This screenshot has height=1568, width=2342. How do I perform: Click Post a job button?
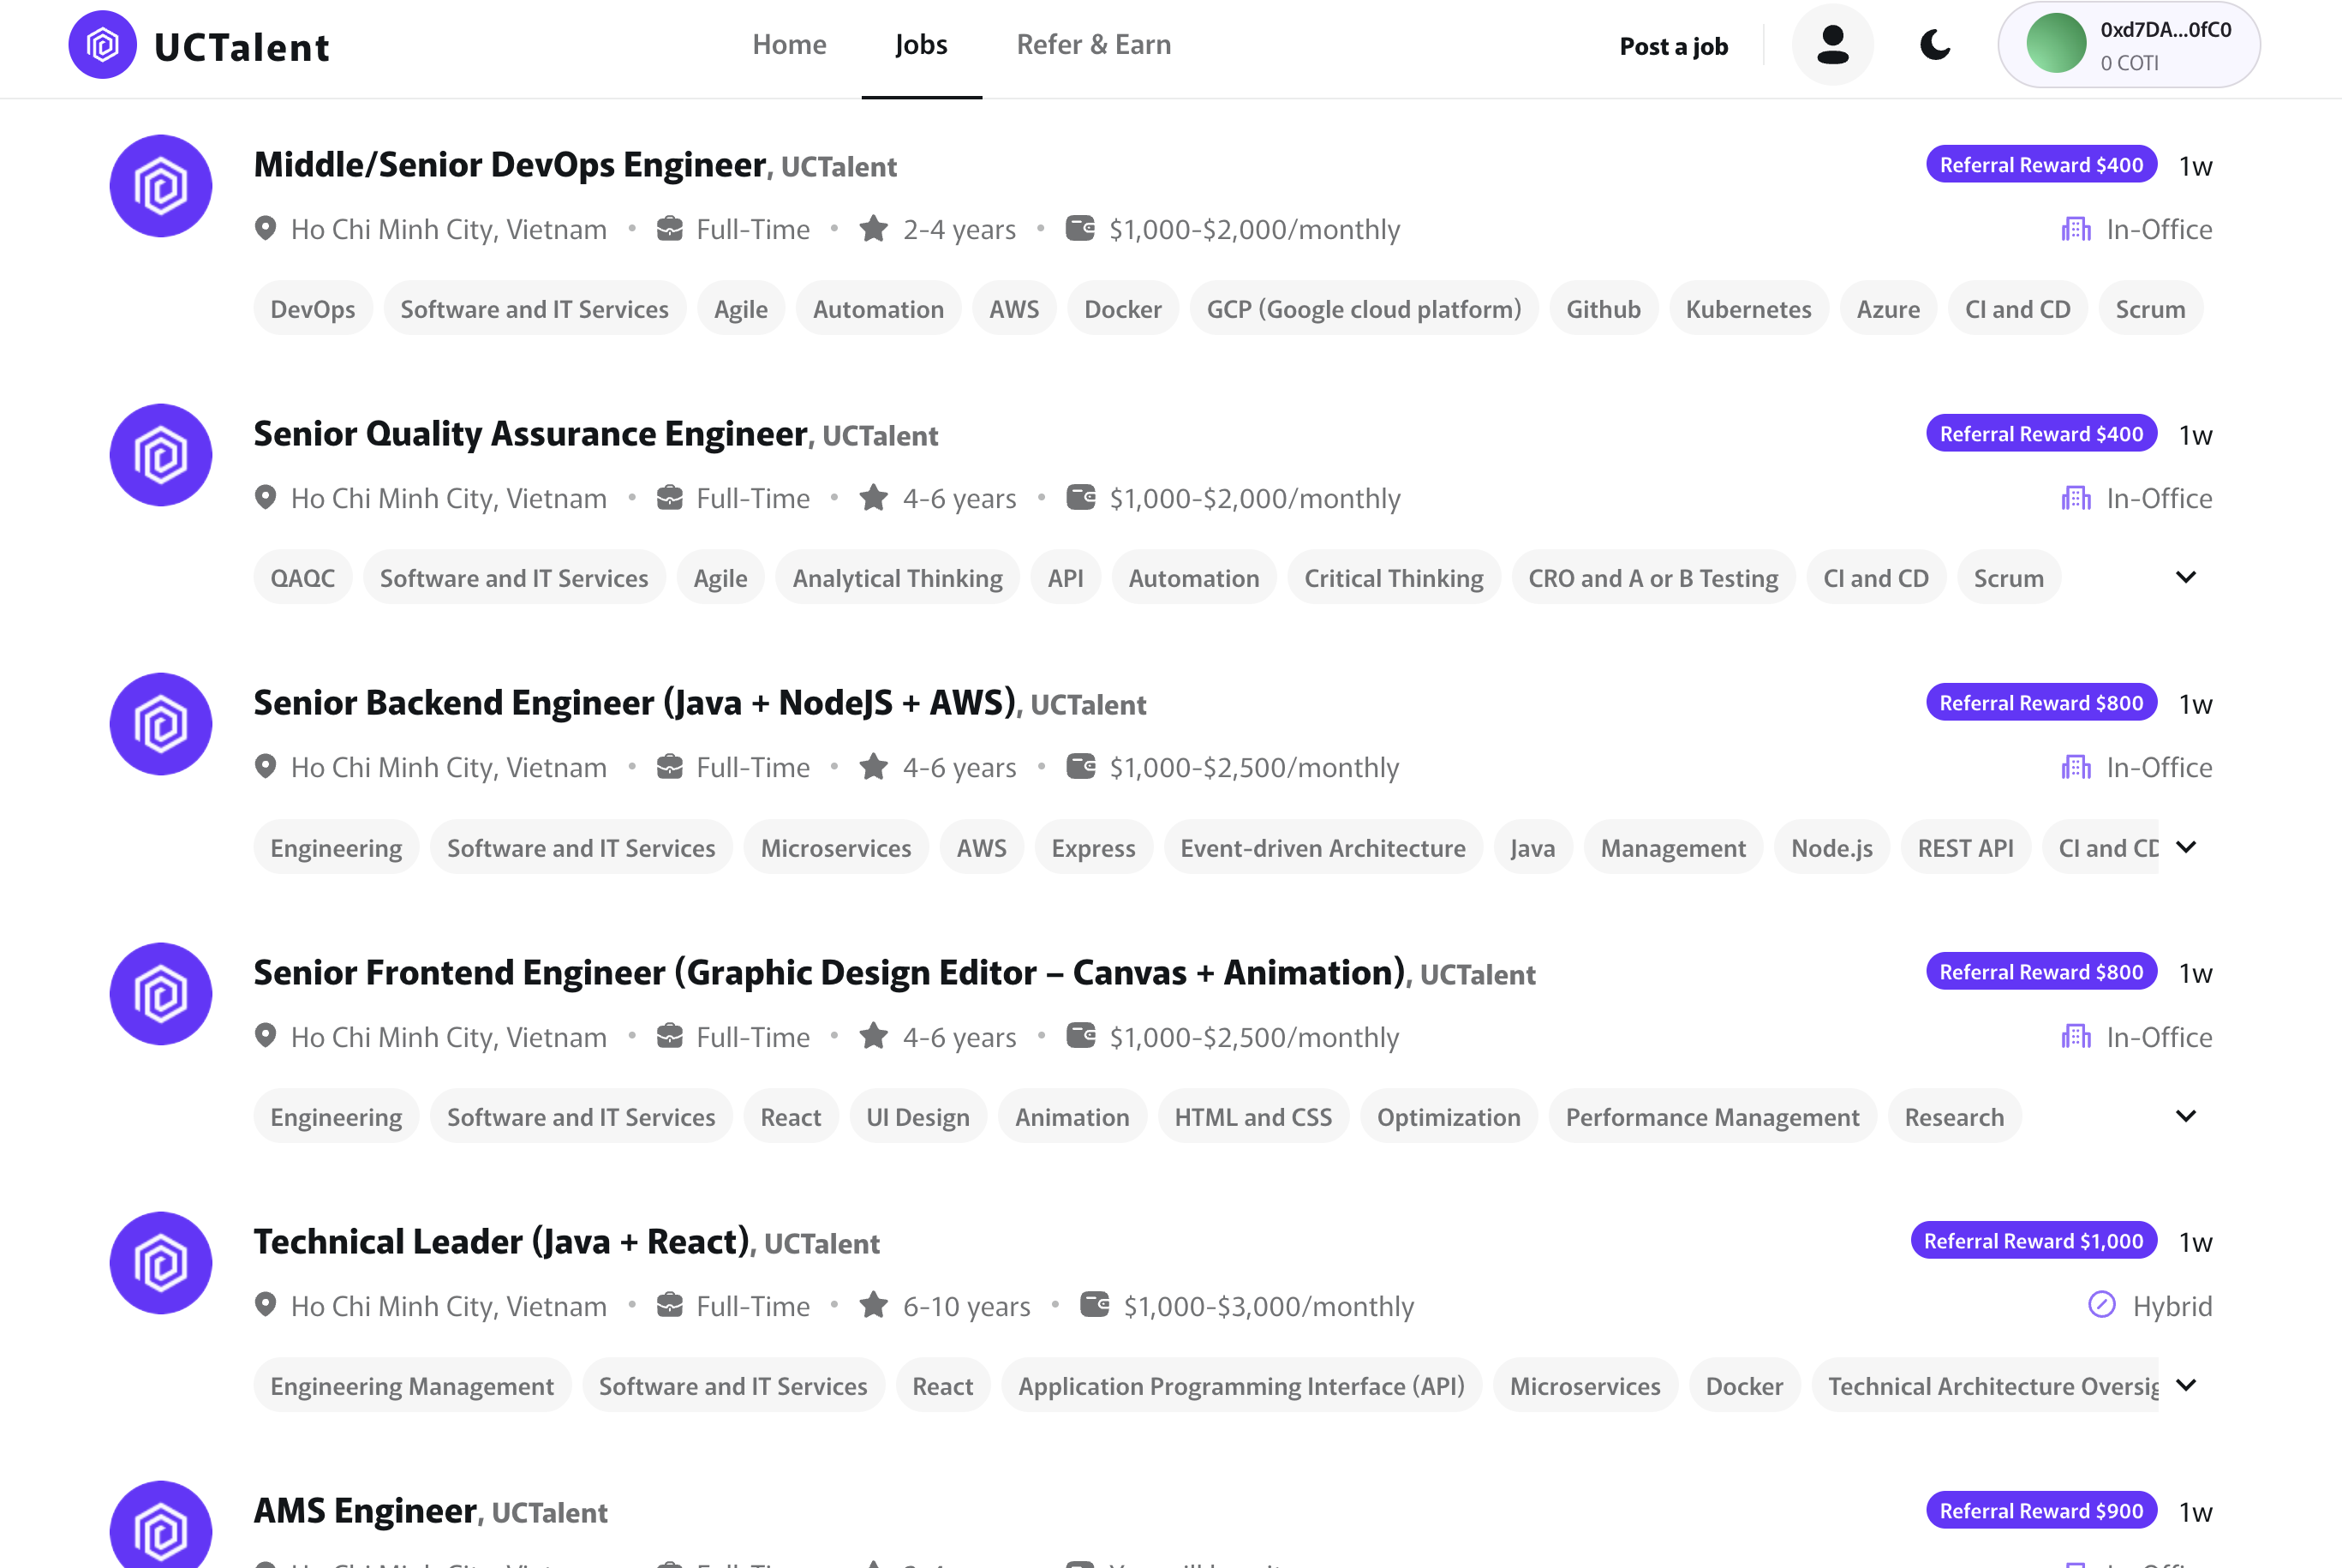pyautogui.click(x=1672, y=46)
